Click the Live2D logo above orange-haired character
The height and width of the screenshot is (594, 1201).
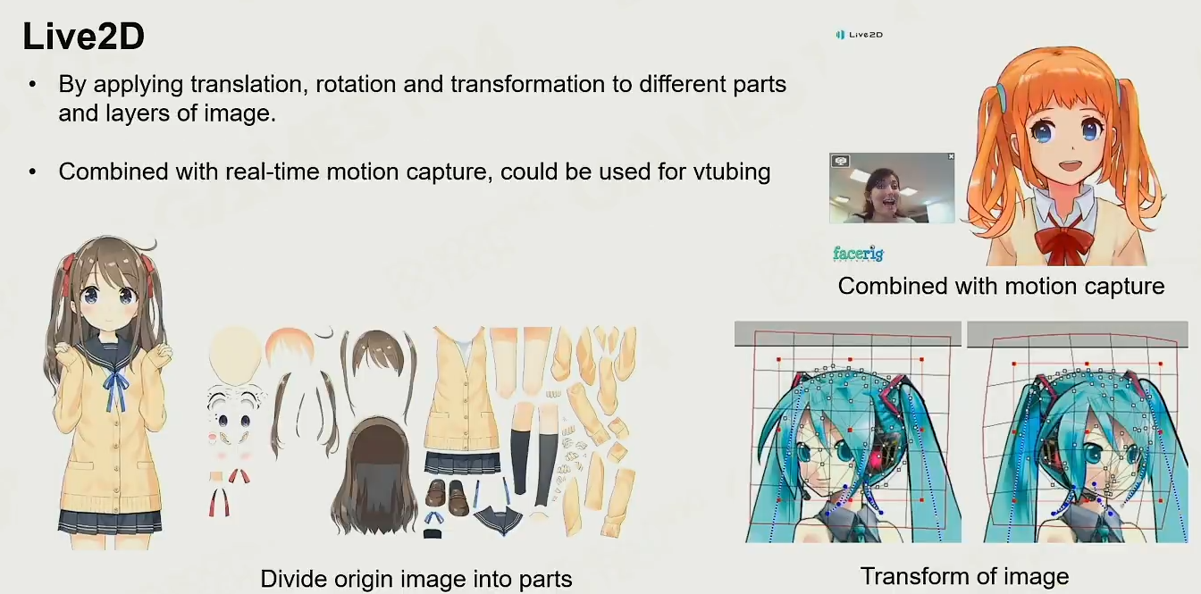click(x=859, y=34)
